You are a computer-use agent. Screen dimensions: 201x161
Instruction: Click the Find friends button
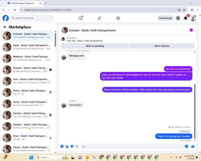(165, 18)
